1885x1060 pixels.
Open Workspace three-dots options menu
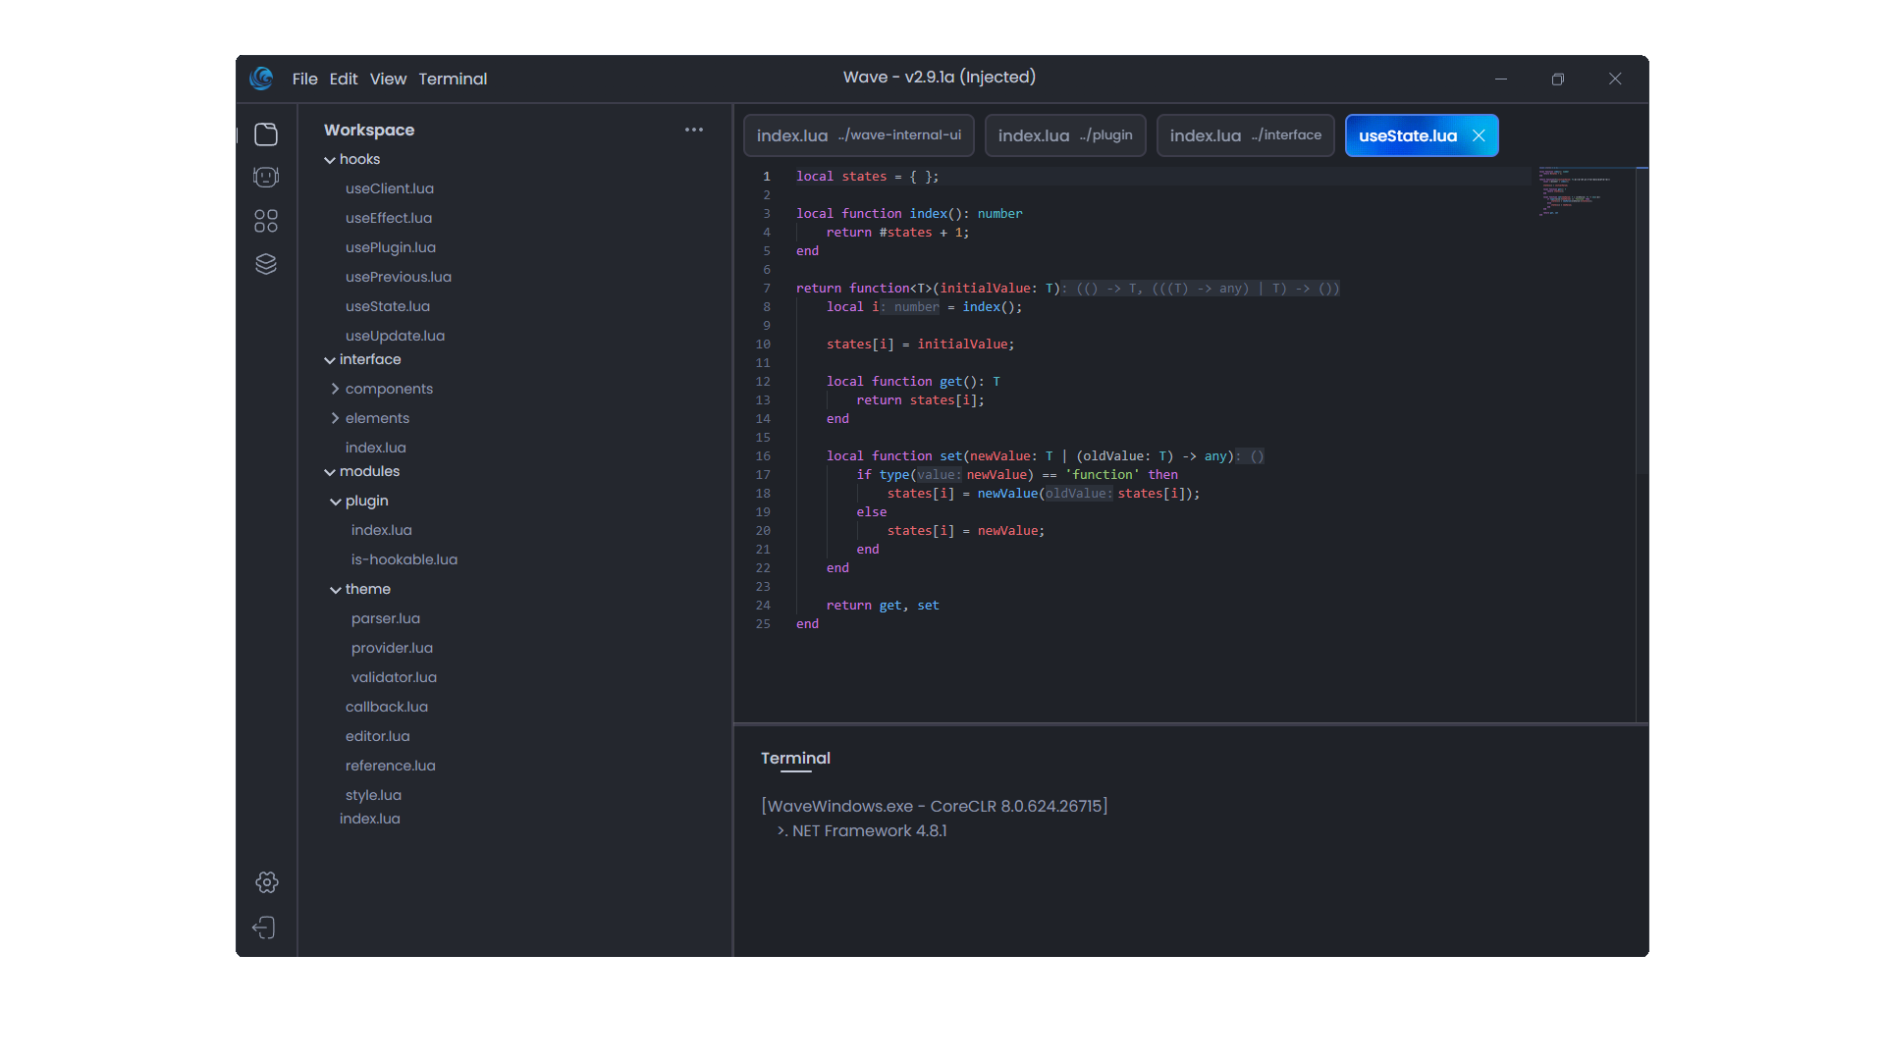[694, 130]
